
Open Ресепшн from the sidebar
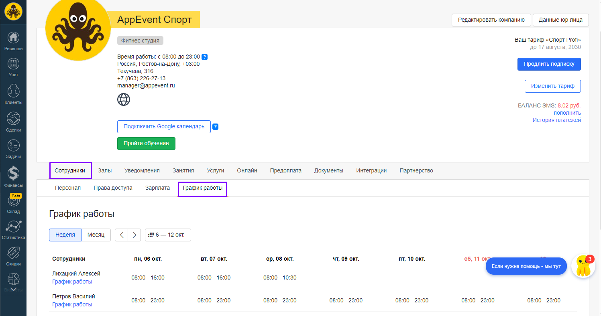[13, 38]
